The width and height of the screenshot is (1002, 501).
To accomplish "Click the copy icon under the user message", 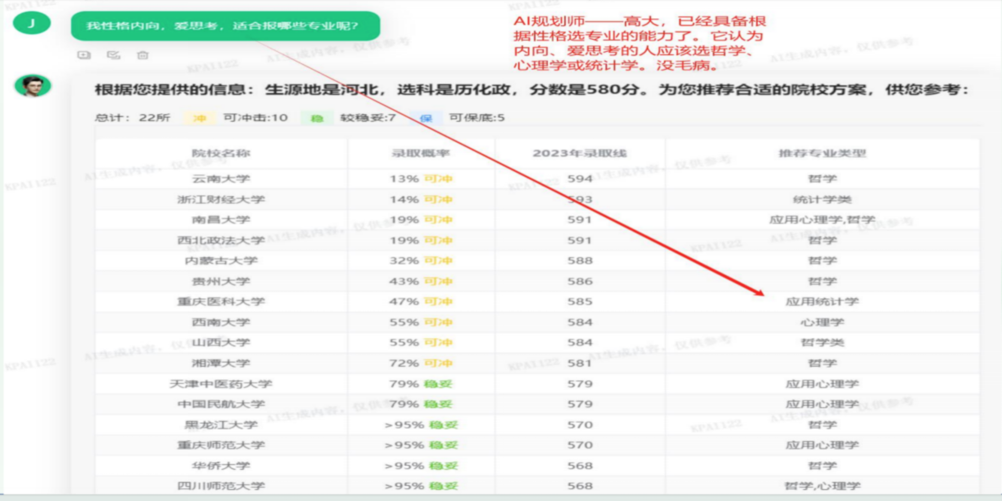I will [x=84, y=55].
